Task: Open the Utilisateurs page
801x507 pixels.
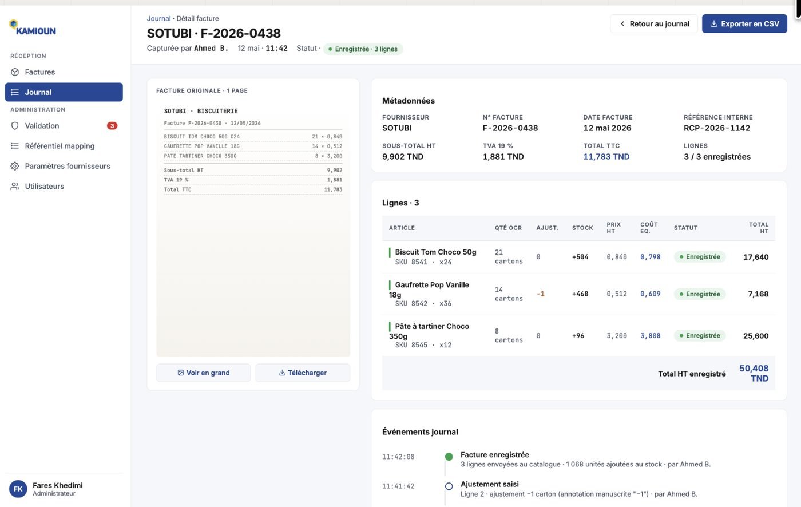Action: tap(64, 186)
